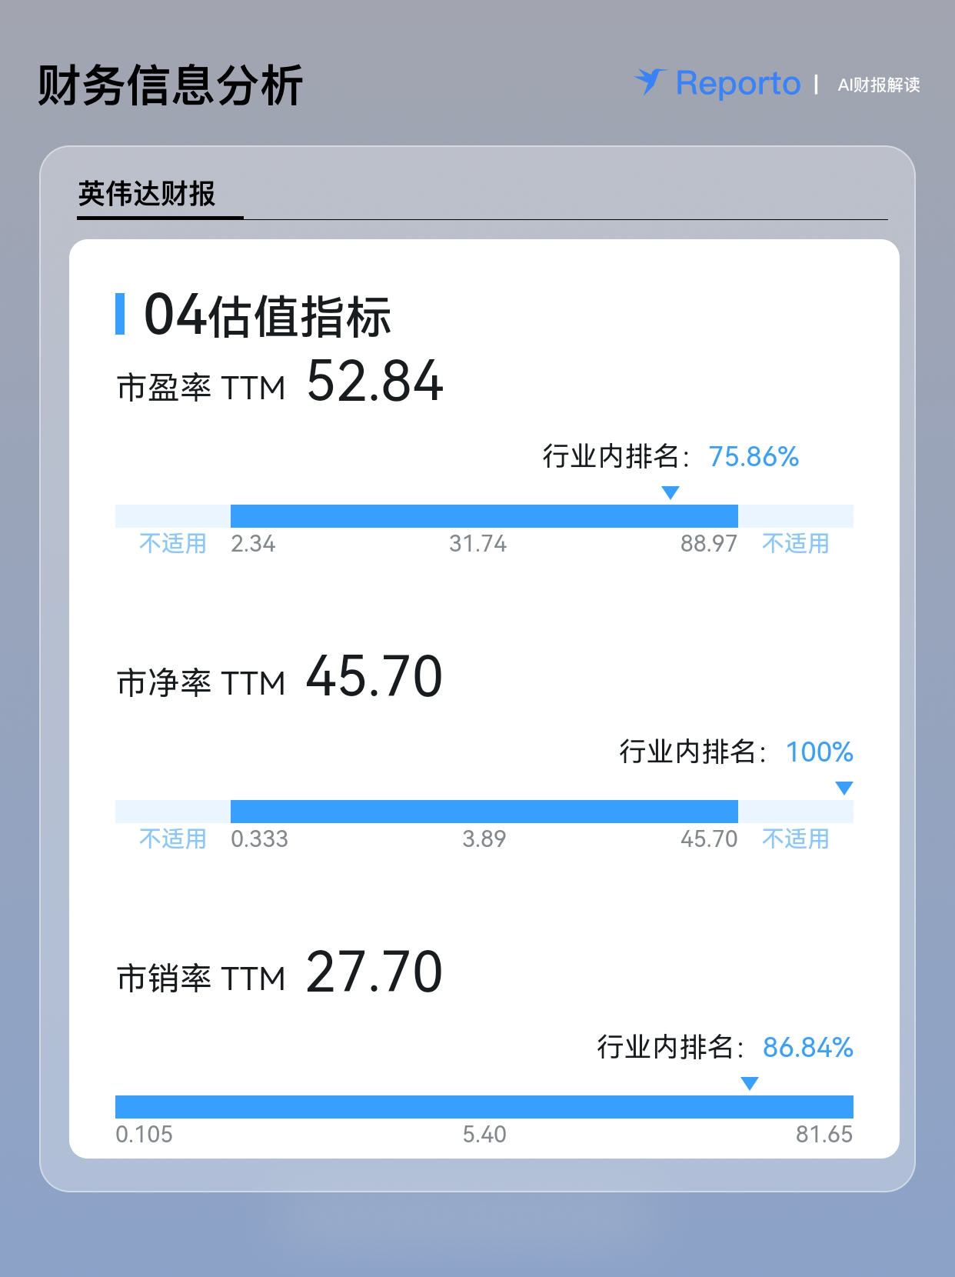
Task: Click the 45.70 headline value beside 市净率 TTM
Action: click(374, 677)
